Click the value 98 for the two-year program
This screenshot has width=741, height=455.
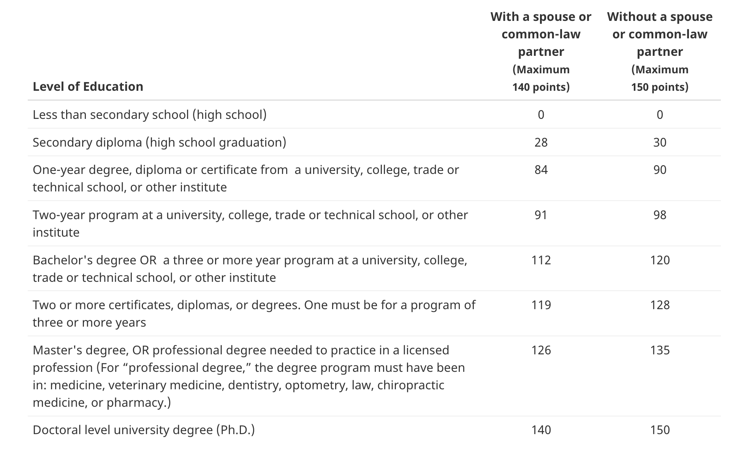[x=660, y=215]
